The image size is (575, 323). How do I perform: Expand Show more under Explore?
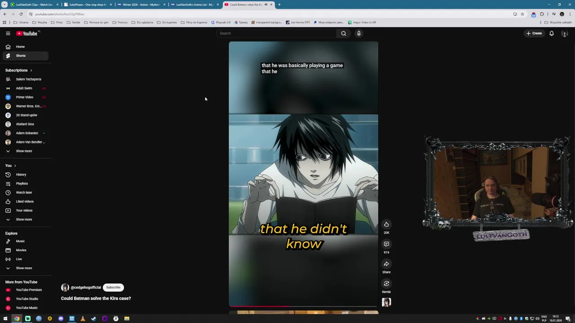tap(25, 268)
